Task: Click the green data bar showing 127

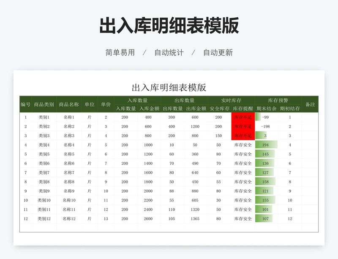Action: pos(265,172)
